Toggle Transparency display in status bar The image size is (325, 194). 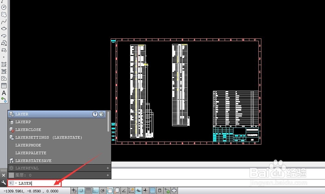[x=152, y=190]
